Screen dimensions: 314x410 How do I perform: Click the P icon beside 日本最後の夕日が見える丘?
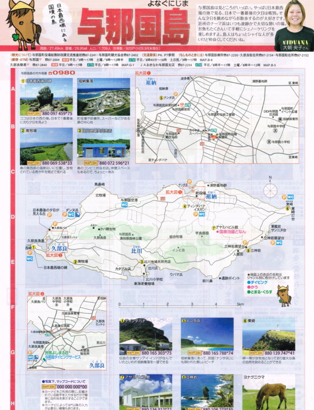tap(50, 215)
